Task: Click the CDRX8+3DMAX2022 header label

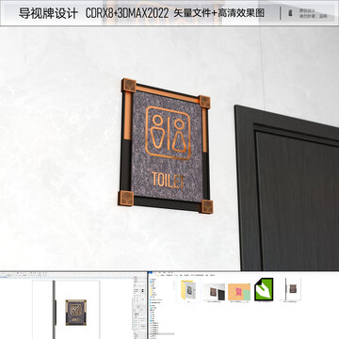Action: [127, 13]
